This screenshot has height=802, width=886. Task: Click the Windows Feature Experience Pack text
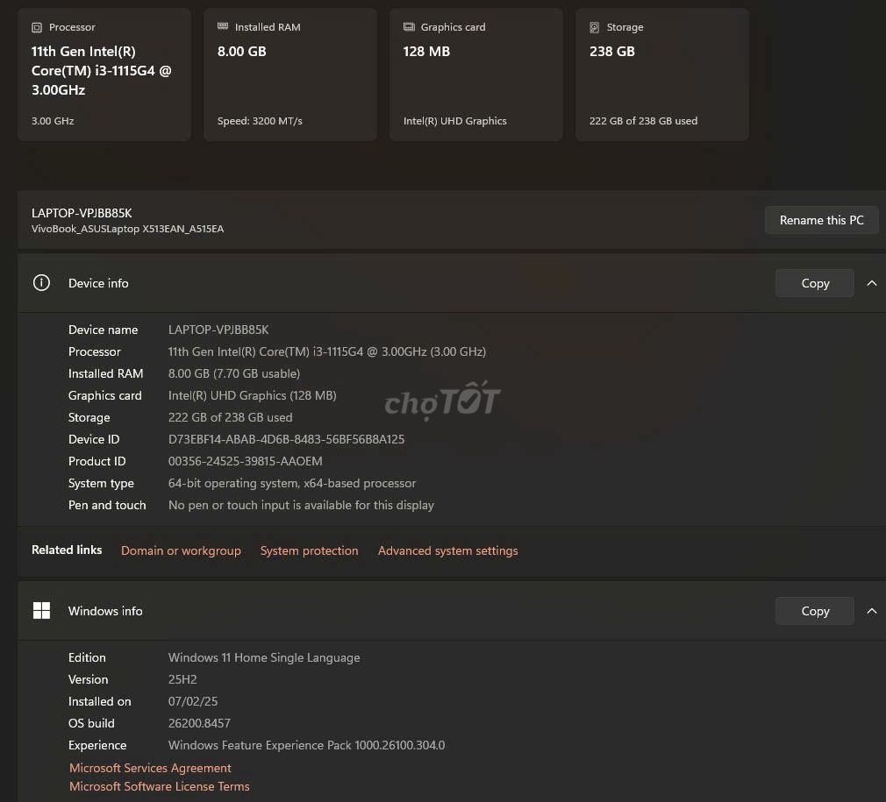(x=306, y=745)
